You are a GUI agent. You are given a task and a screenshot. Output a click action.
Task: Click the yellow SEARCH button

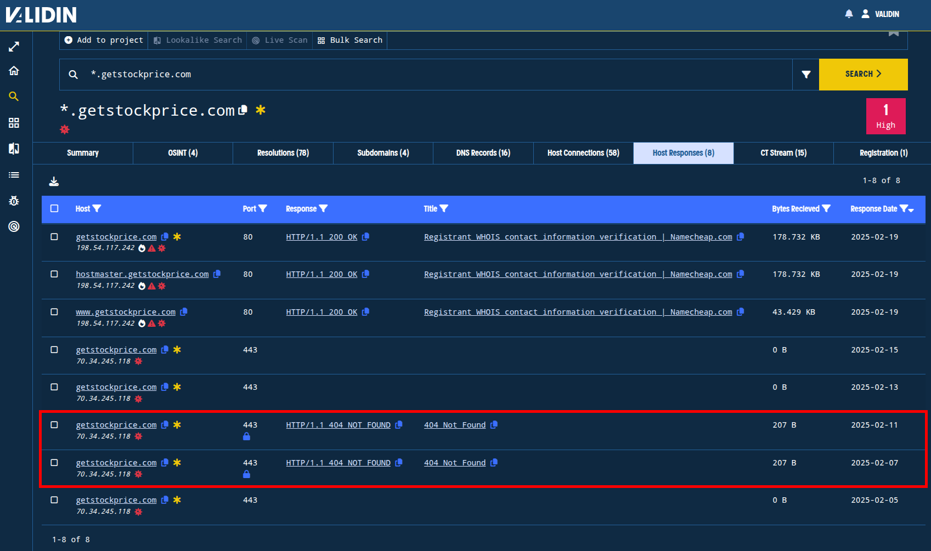tap(863, 75)
